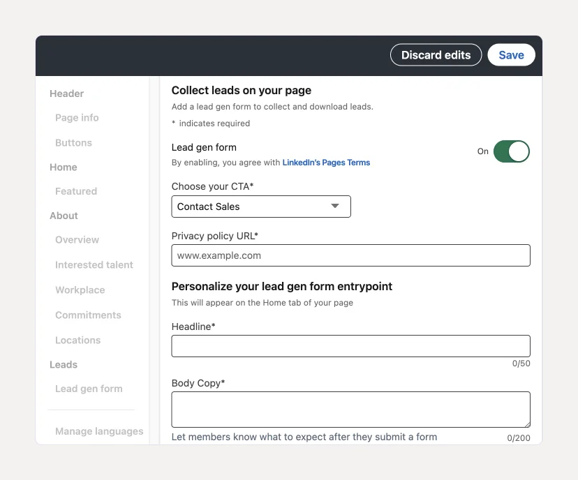Open LinkedIn's Pages Terms link
Image resolution: width=578 pixels, height=480 pixels.
(x=326, y=163)
